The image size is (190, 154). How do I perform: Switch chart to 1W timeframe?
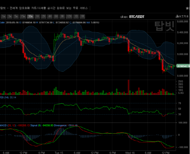82,16
